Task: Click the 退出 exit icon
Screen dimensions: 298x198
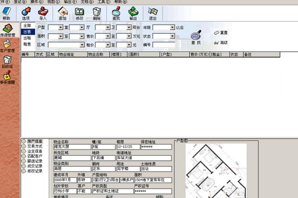Action: tap(153, 13)
